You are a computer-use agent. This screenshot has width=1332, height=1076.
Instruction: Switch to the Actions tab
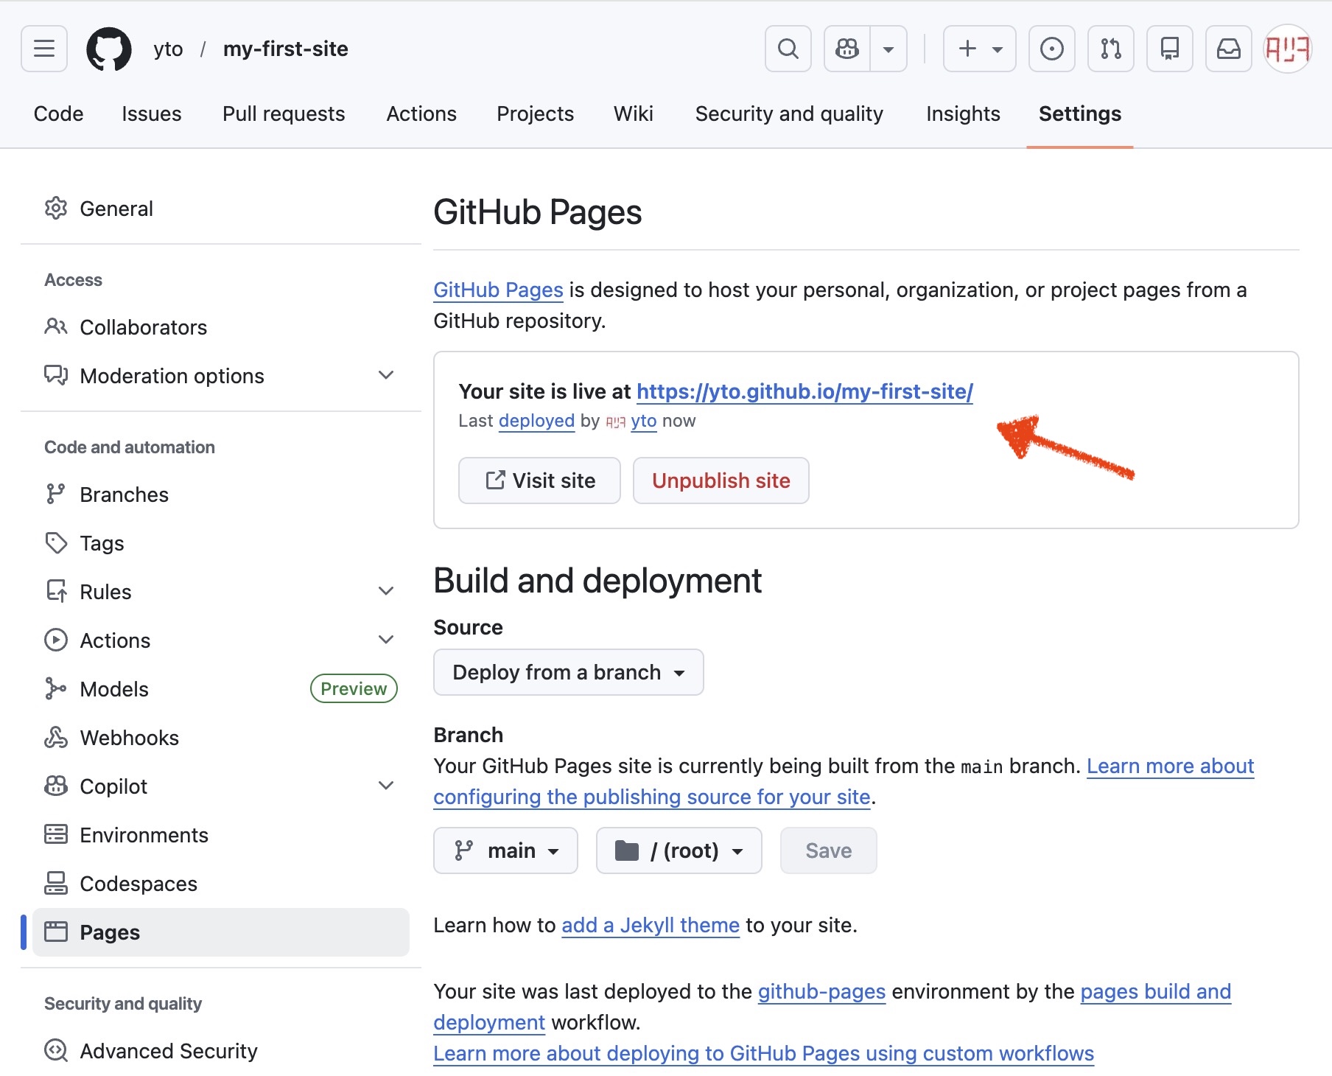click(x=421, y=113)
